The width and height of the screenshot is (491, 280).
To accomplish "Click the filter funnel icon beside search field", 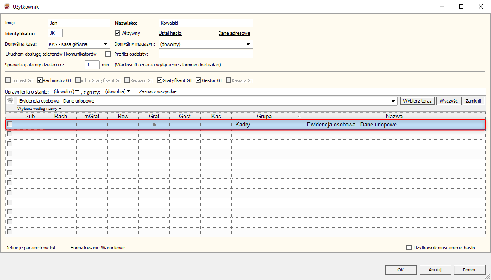I will (10, 101).
